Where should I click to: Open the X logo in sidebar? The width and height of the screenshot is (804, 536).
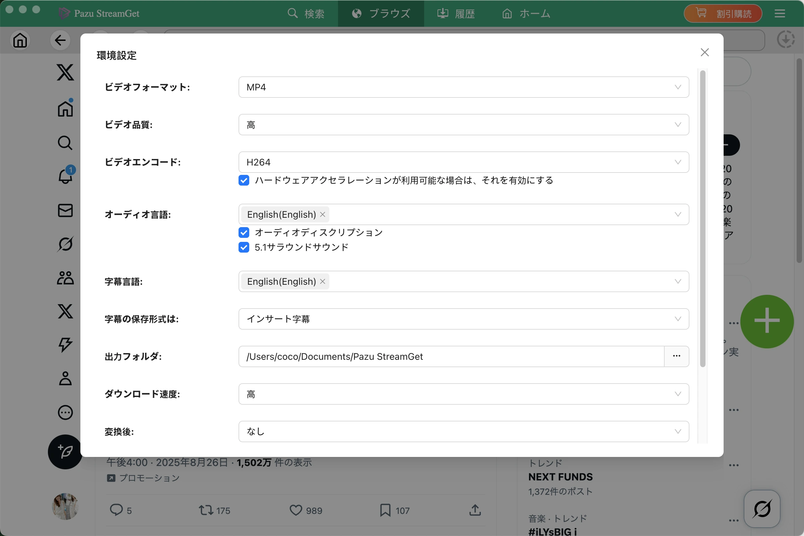(65, 72)
